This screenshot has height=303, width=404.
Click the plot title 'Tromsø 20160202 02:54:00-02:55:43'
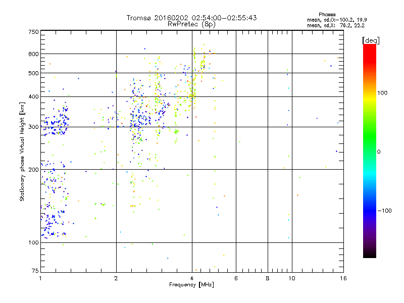click(191, 18)
